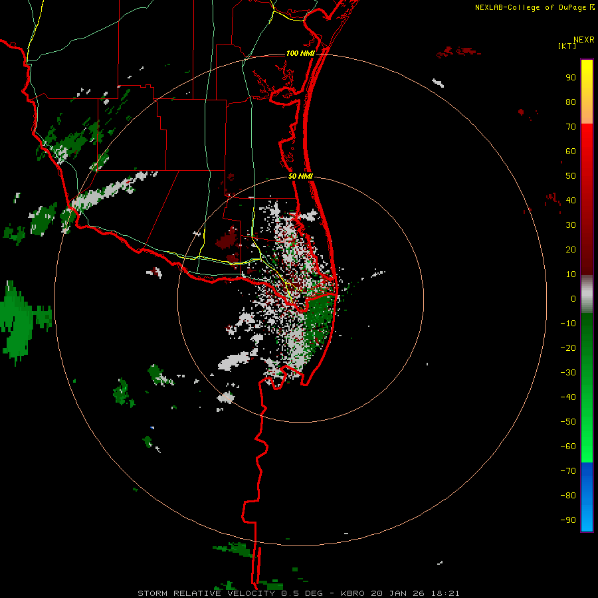
Task: Click the STORM RELATIVE VELOCITY caption text
Action: [x=206, y=593]
